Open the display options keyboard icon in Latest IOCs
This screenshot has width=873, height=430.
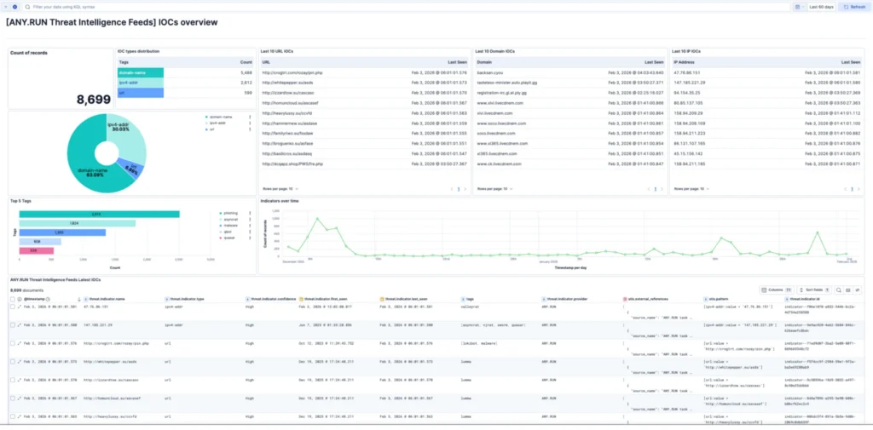pyautogui.click(x=848, y=290)
